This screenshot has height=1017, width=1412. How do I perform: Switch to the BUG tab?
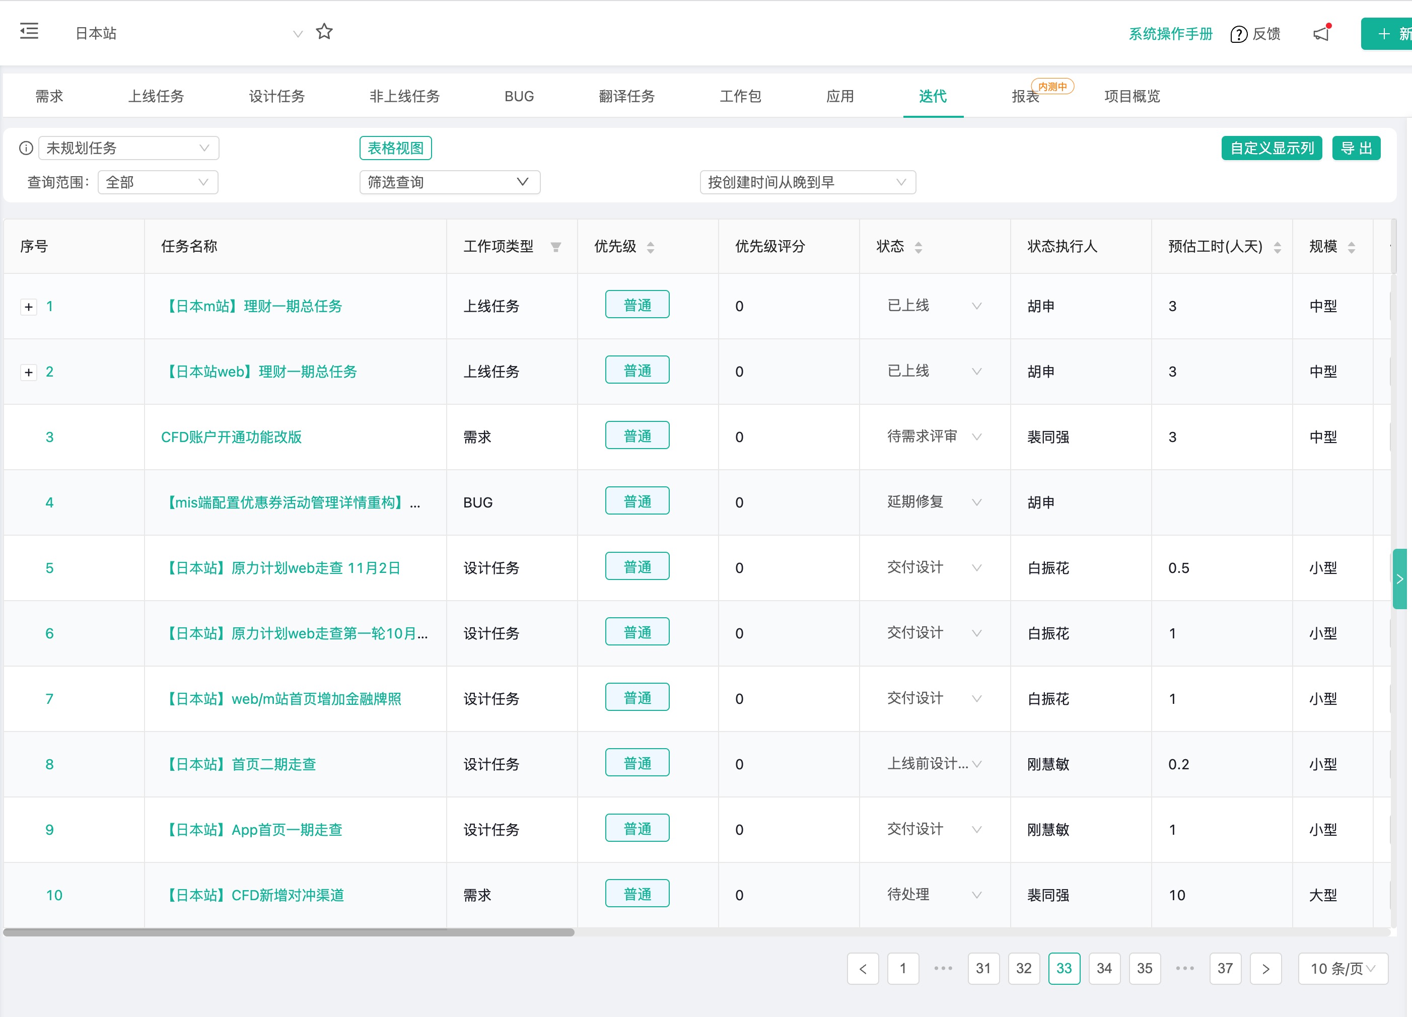pos(519,96)
